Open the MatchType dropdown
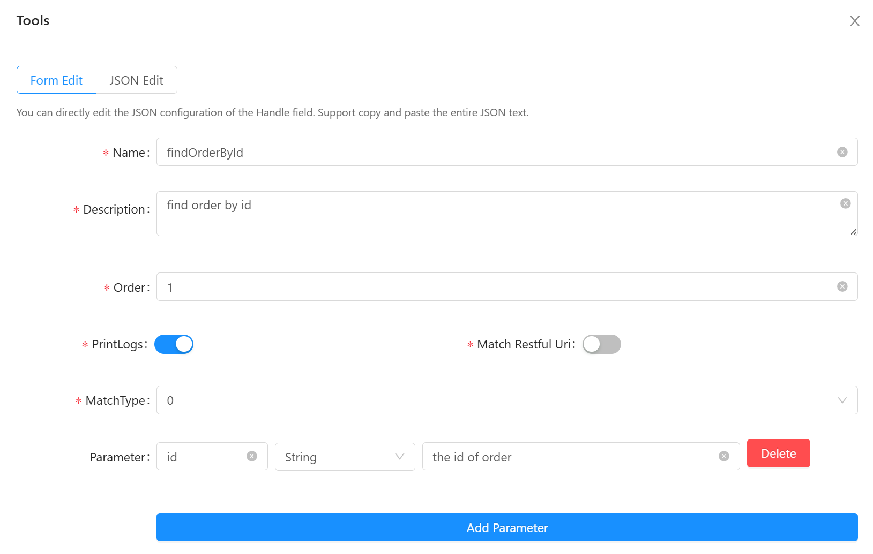 point(498,400)
